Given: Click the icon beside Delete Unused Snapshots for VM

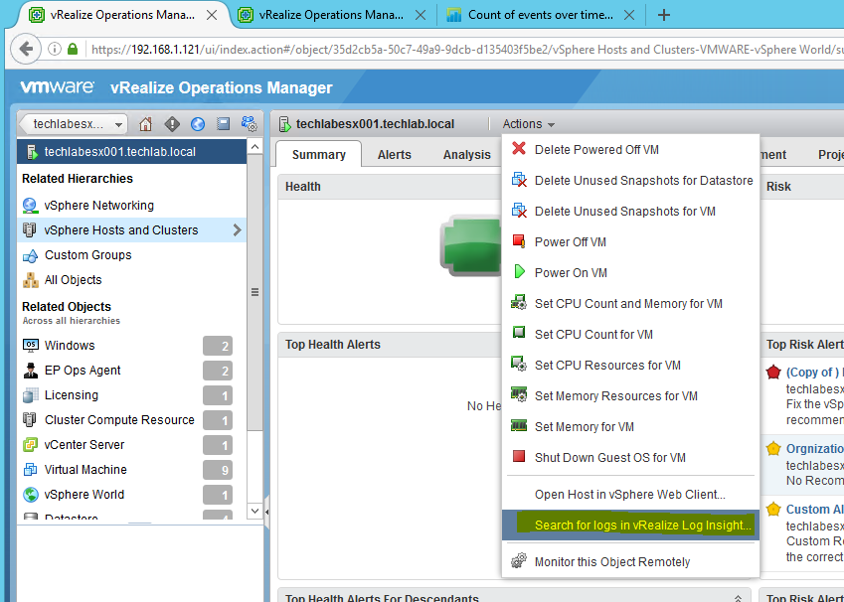Looking at the screenshot, I should tap(519, 211).
